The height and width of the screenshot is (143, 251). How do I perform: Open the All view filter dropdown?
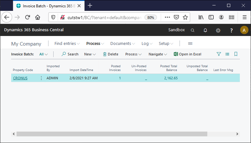44,54
